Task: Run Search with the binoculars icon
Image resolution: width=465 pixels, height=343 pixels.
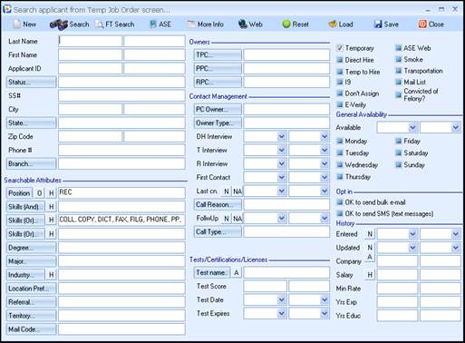Action: click(58, 24)
